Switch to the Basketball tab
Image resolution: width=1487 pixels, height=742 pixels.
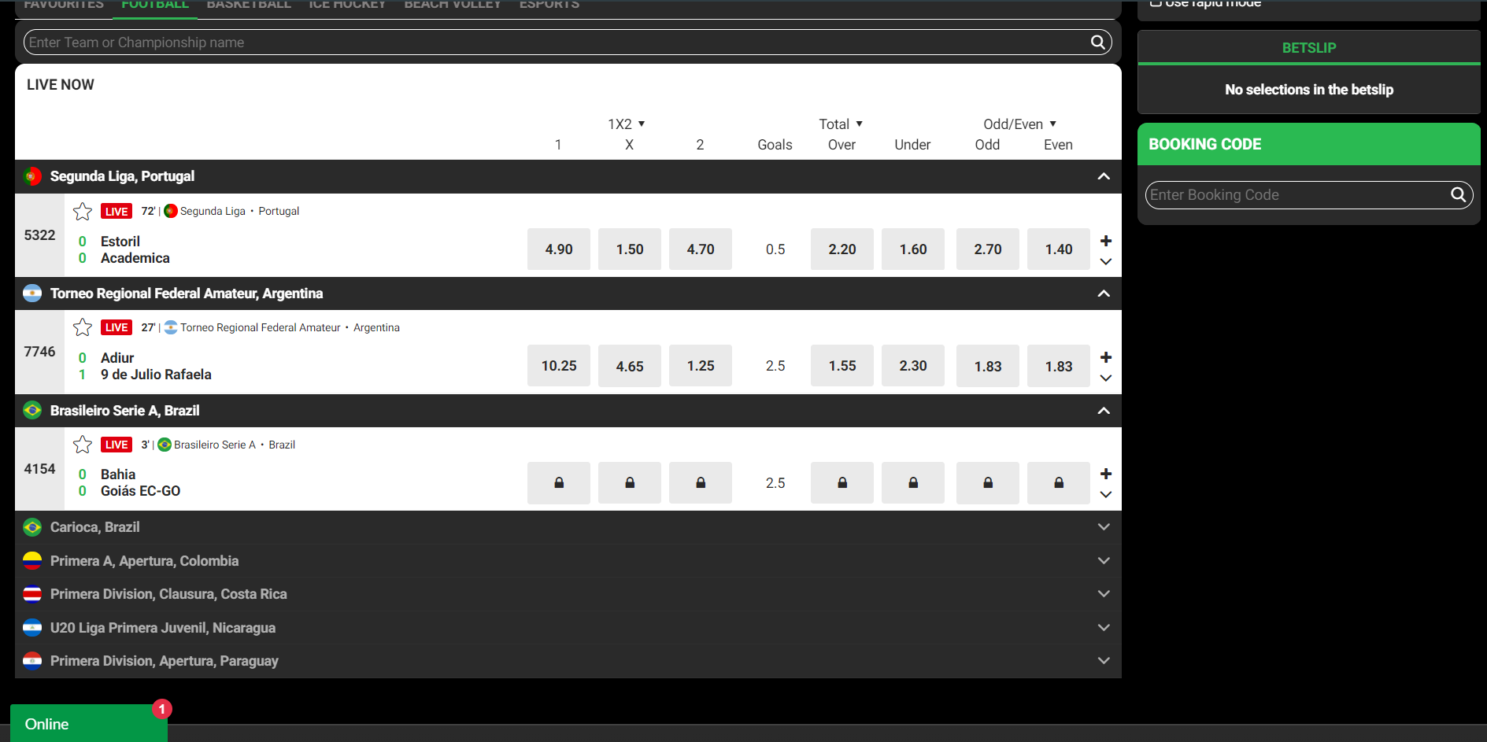coord(249,5)
